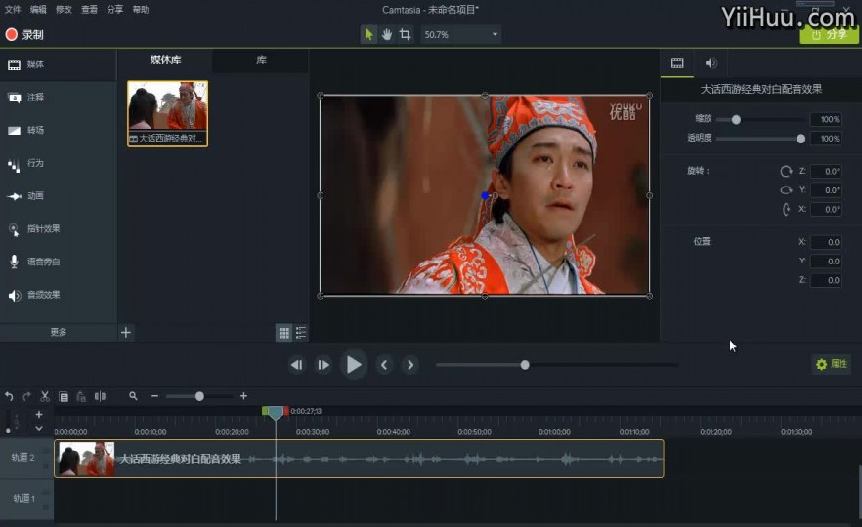Click the rotation Y value field

coord(826,190)
